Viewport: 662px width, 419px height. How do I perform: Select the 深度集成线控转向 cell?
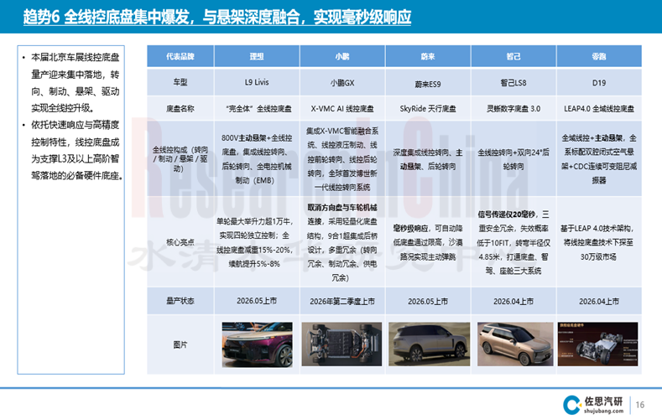pos(428,159)
